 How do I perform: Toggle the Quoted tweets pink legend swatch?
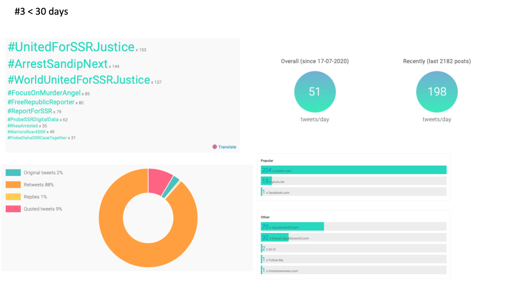[x=13, y=209]
